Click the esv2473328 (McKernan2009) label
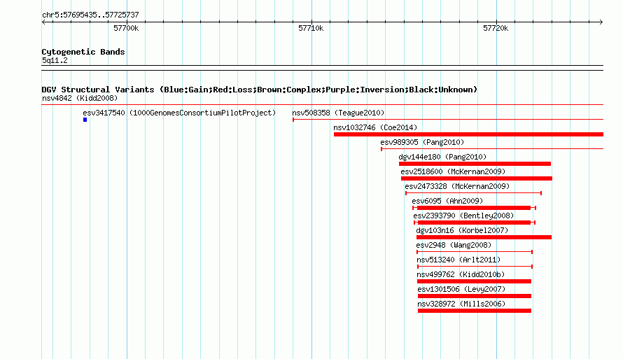This screenshot has width=623, height=359. point(457,186)
